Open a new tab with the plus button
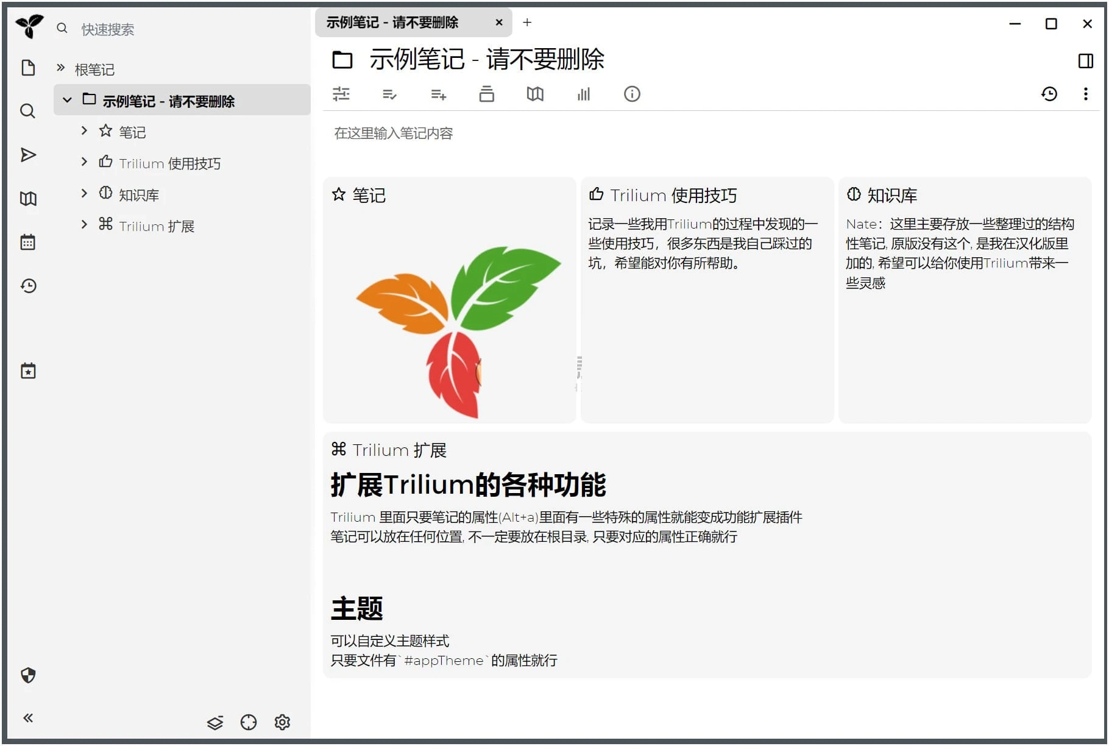 (x=527, y=23)
